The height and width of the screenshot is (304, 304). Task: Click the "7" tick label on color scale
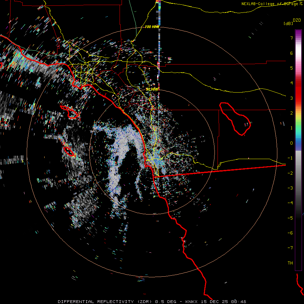point(292,38)
